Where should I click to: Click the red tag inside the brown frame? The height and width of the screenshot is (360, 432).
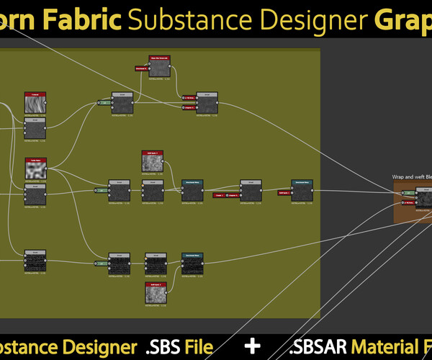click(408, 203)
